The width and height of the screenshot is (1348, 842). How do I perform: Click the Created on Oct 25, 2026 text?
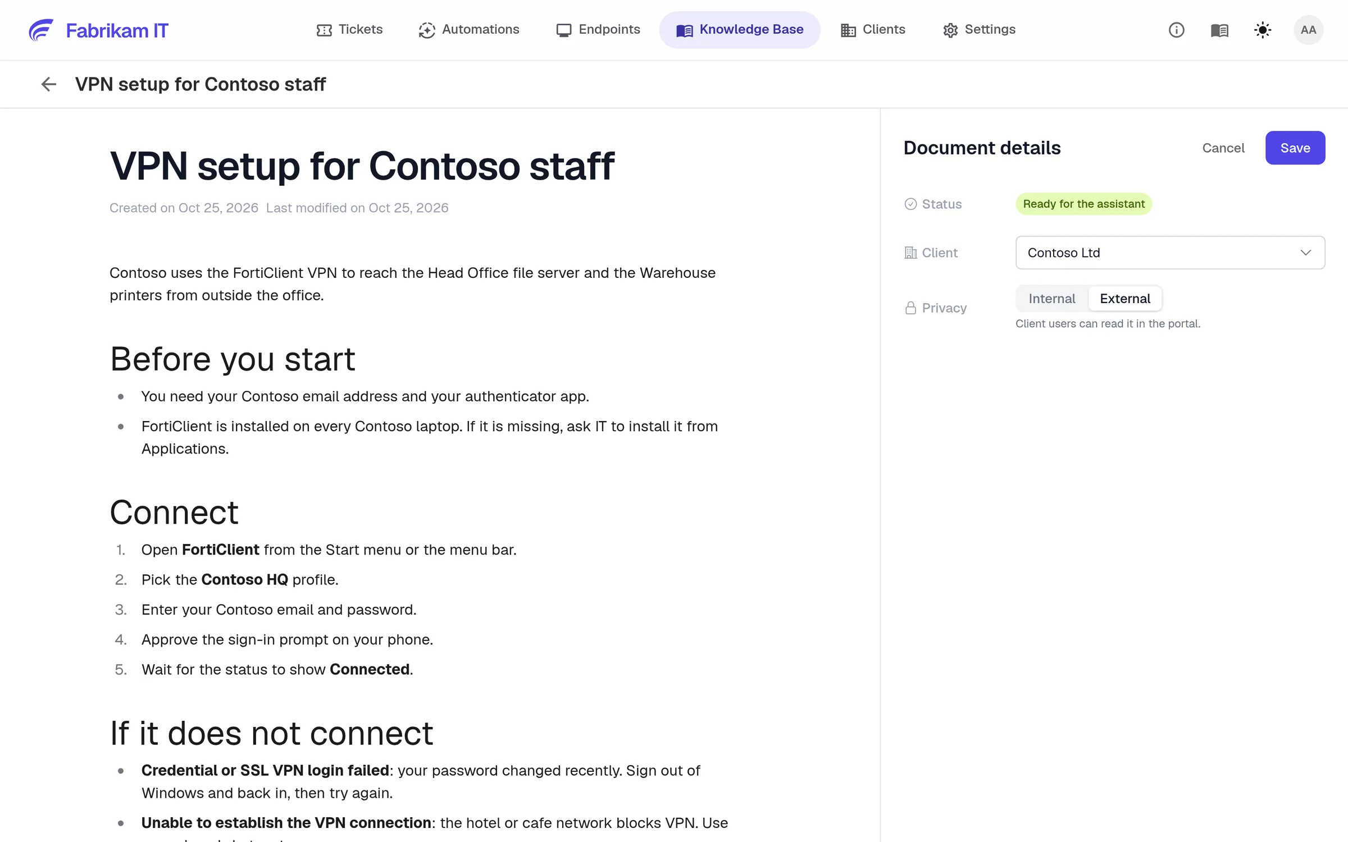pyautogui.click(x=184, y=208)
